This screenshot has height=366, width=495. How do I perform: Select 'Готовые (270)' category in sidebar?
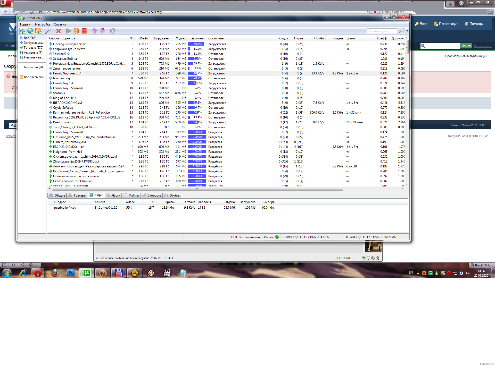[32, 48]
